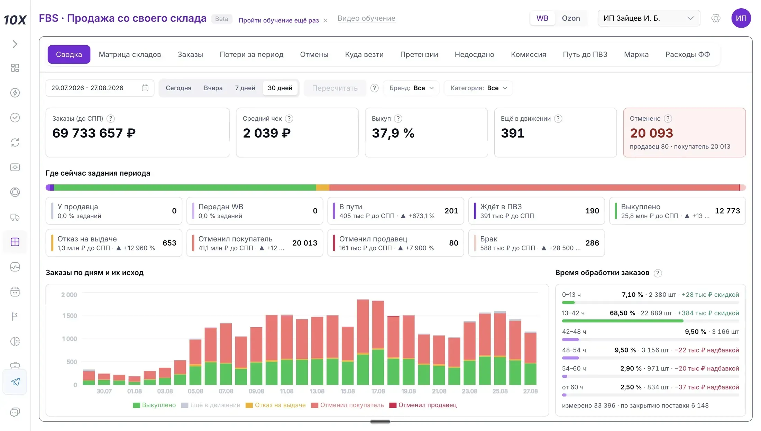Click help icon next to Отменено
This screenshot has height=431, width=761.
668,119
